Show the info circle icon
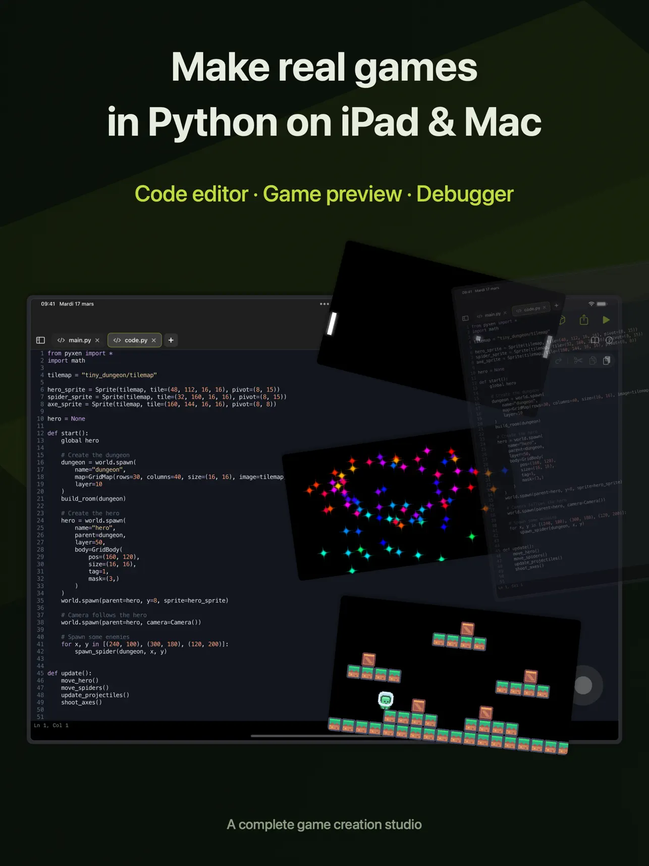This screenshot has width=649, height=866. (x=609, y=340)
